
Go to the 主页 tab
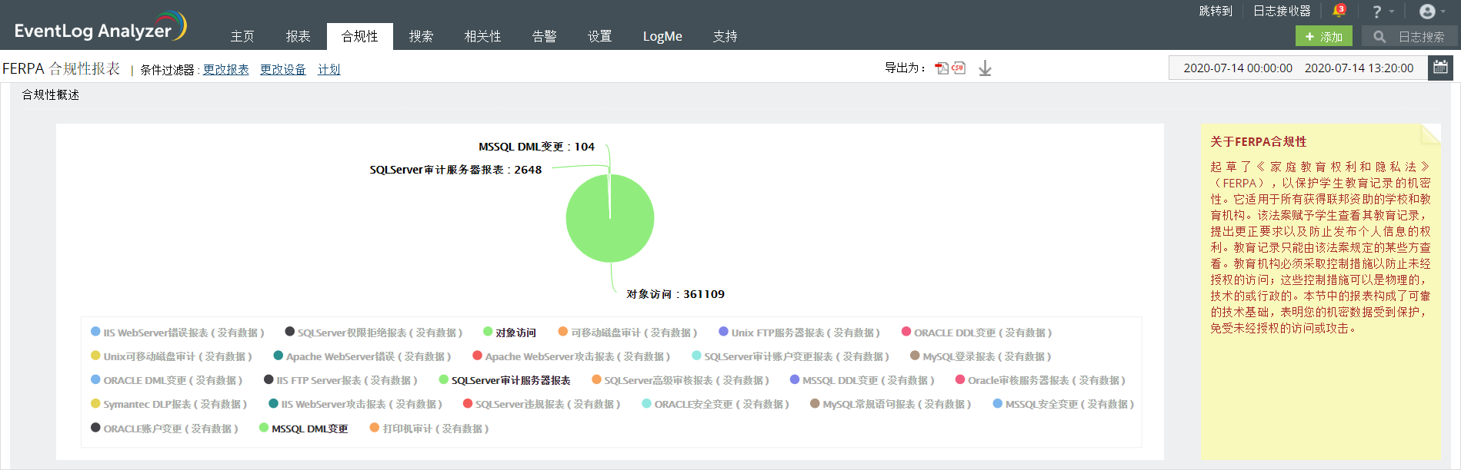coord(242,36)
